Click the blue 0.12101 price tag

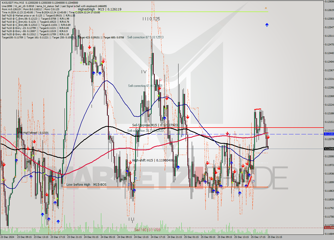click(x=329, y=134)
